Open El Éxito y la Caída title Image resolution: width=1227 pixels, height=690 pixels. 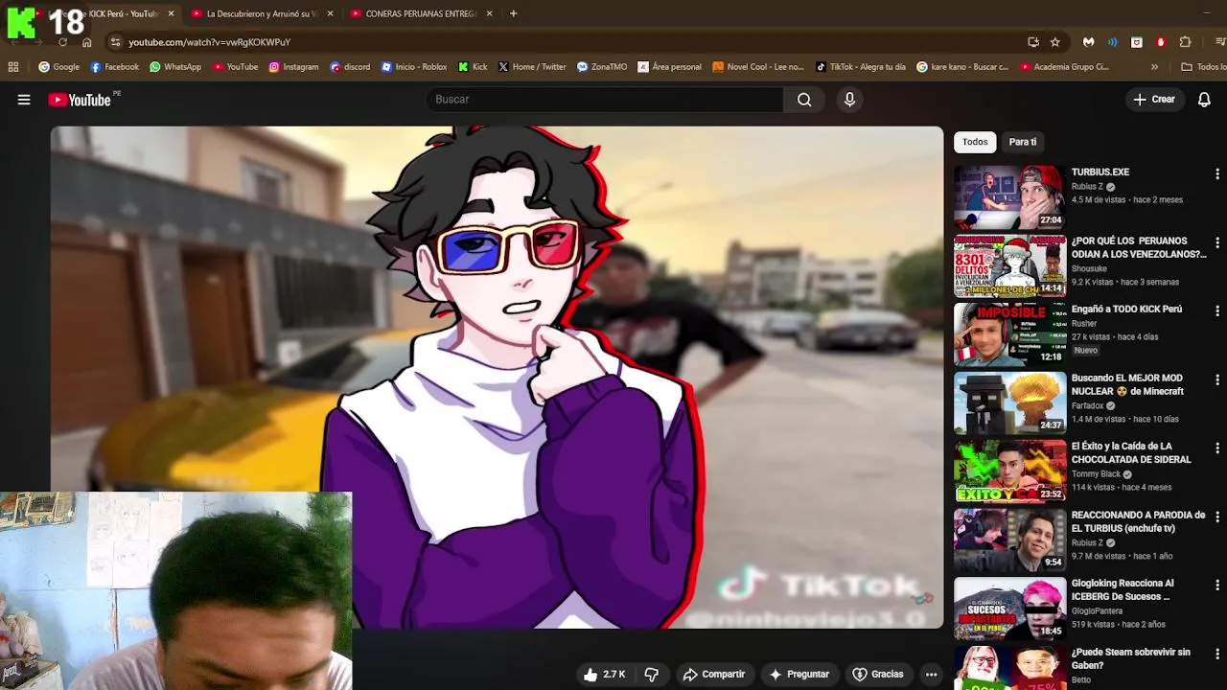click(x=1131, y=453)
